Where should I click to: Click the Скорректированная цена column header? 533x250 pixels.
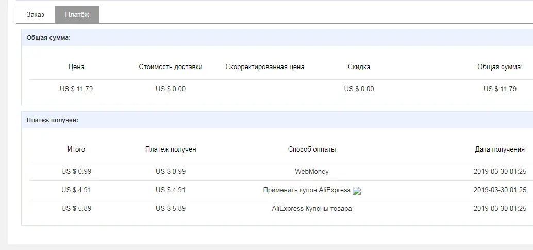[x=265, y=67]
